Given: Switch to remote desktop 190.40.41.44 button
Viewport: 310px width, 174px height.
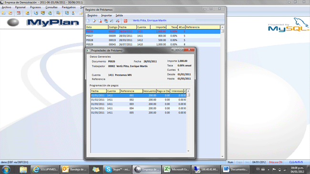Looking at the screenshot, I should point(206,169).
